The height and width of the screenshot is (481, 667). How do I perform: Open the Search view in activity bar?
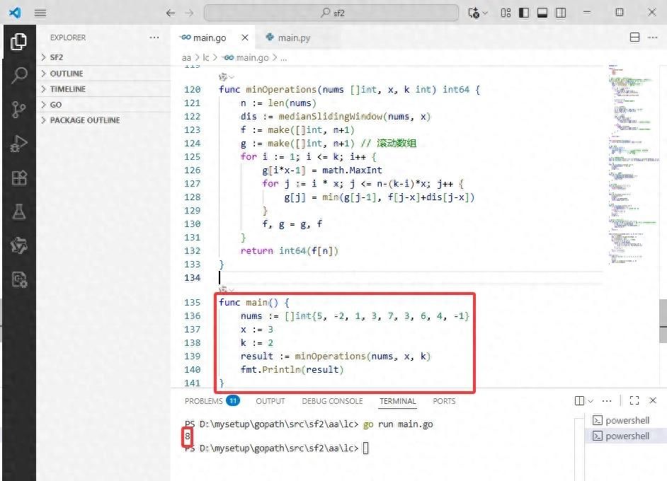pos(19,75)
